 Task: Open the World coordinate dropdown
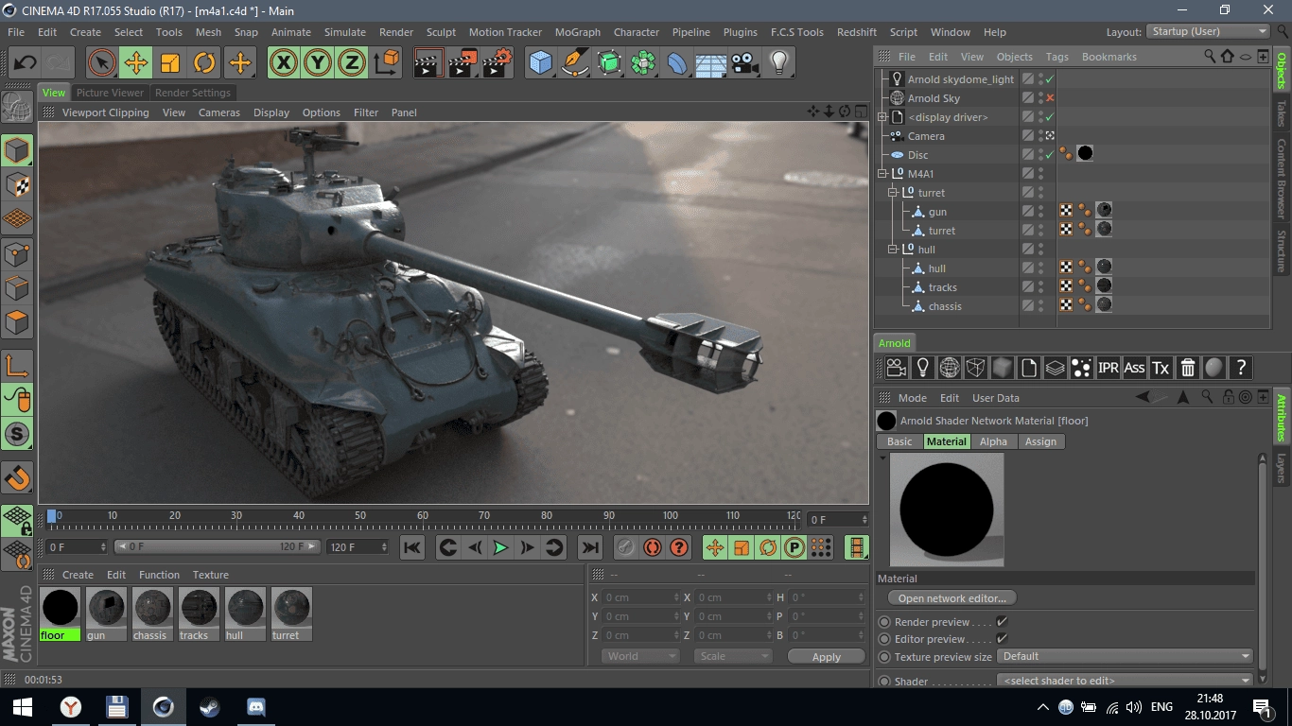[640, 656]
